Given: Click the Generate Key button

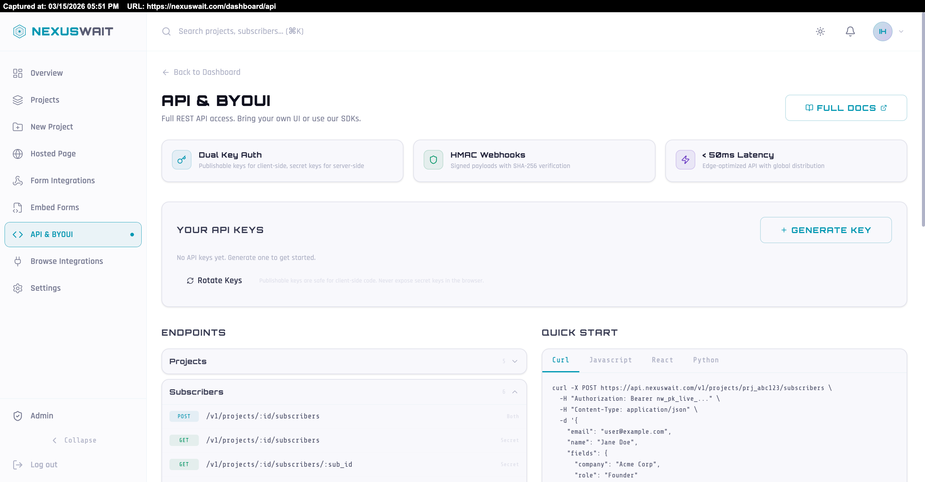Looking at the screenshot, I should 826,230.
